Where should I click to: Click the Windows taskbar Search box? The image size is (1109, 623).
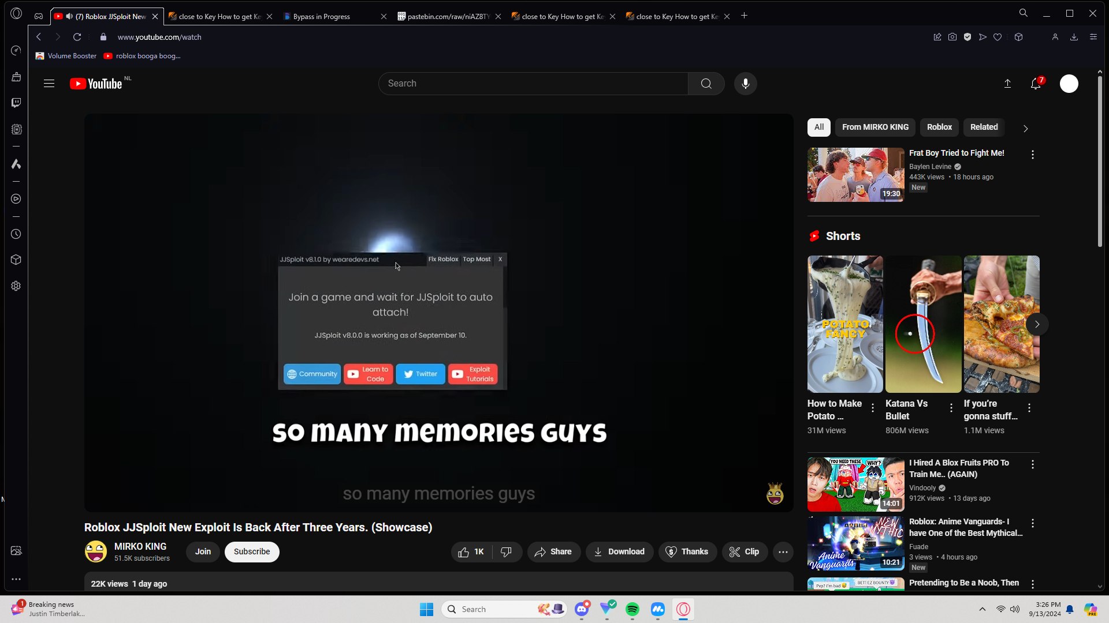504,609
